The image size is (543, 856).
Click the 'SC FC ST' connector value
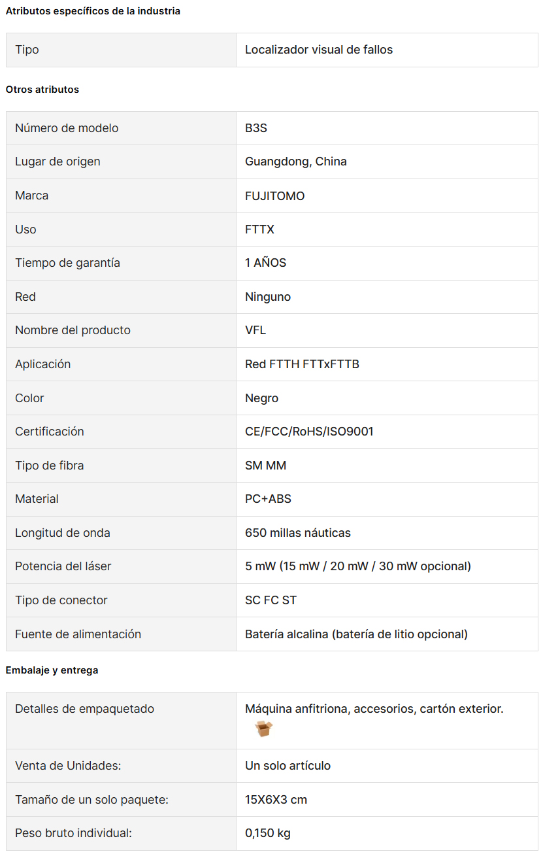[x=271, y=600]
